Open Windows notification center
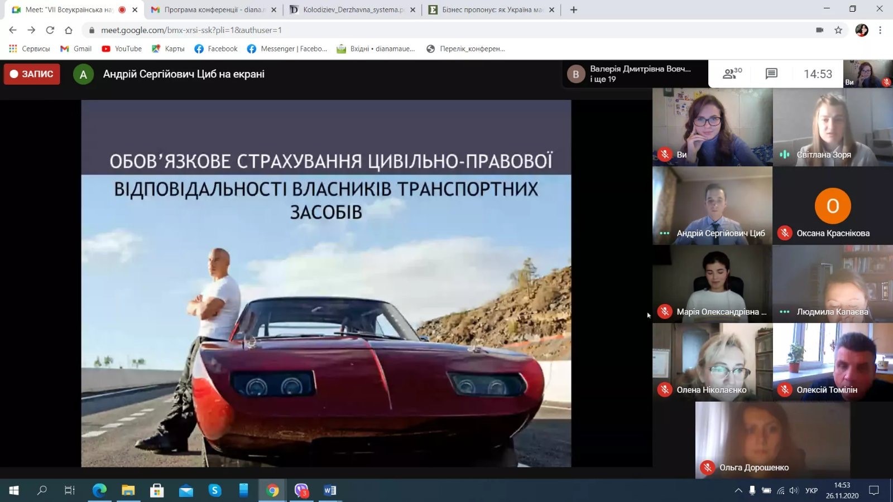Image resolution: width=893 pixels, height=502 pixels. [x=874, y=490]
